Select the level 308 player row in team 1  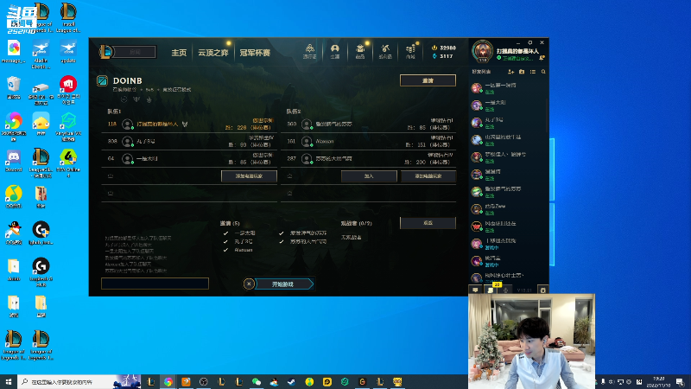(189, 141)
